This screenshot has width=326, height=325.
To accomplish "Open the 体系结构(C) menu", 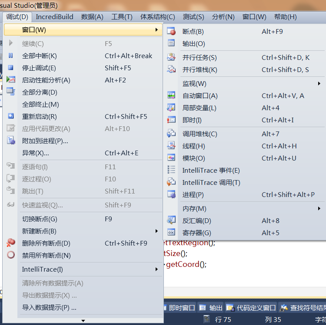I will (x=158, y=17).
